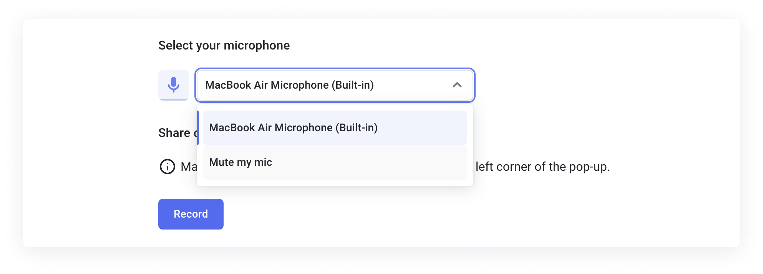Click the selected microphone name in the combo box
The image size is (763, 274).
[289, 85]
